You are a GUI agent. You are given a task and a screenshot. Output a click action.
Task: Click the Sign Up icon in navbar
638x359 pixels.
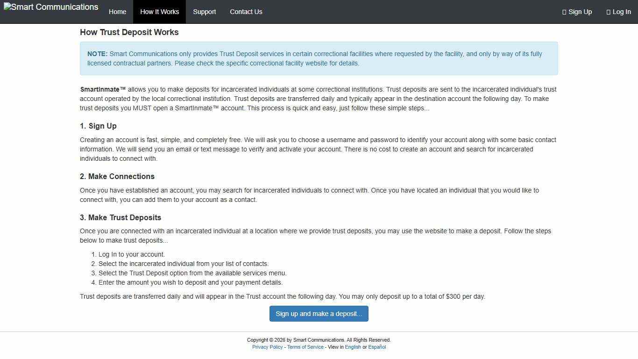564,12
